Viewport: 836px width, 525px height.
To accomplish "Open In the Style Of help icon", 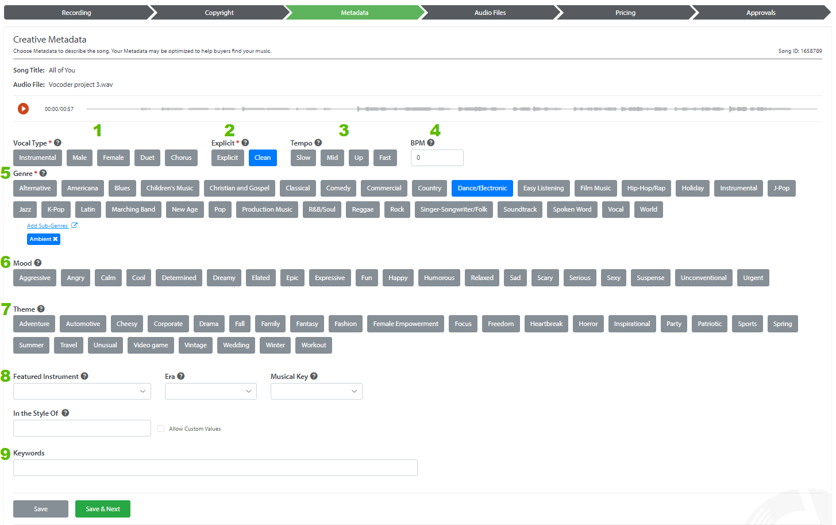I will [x=66, y=413].
